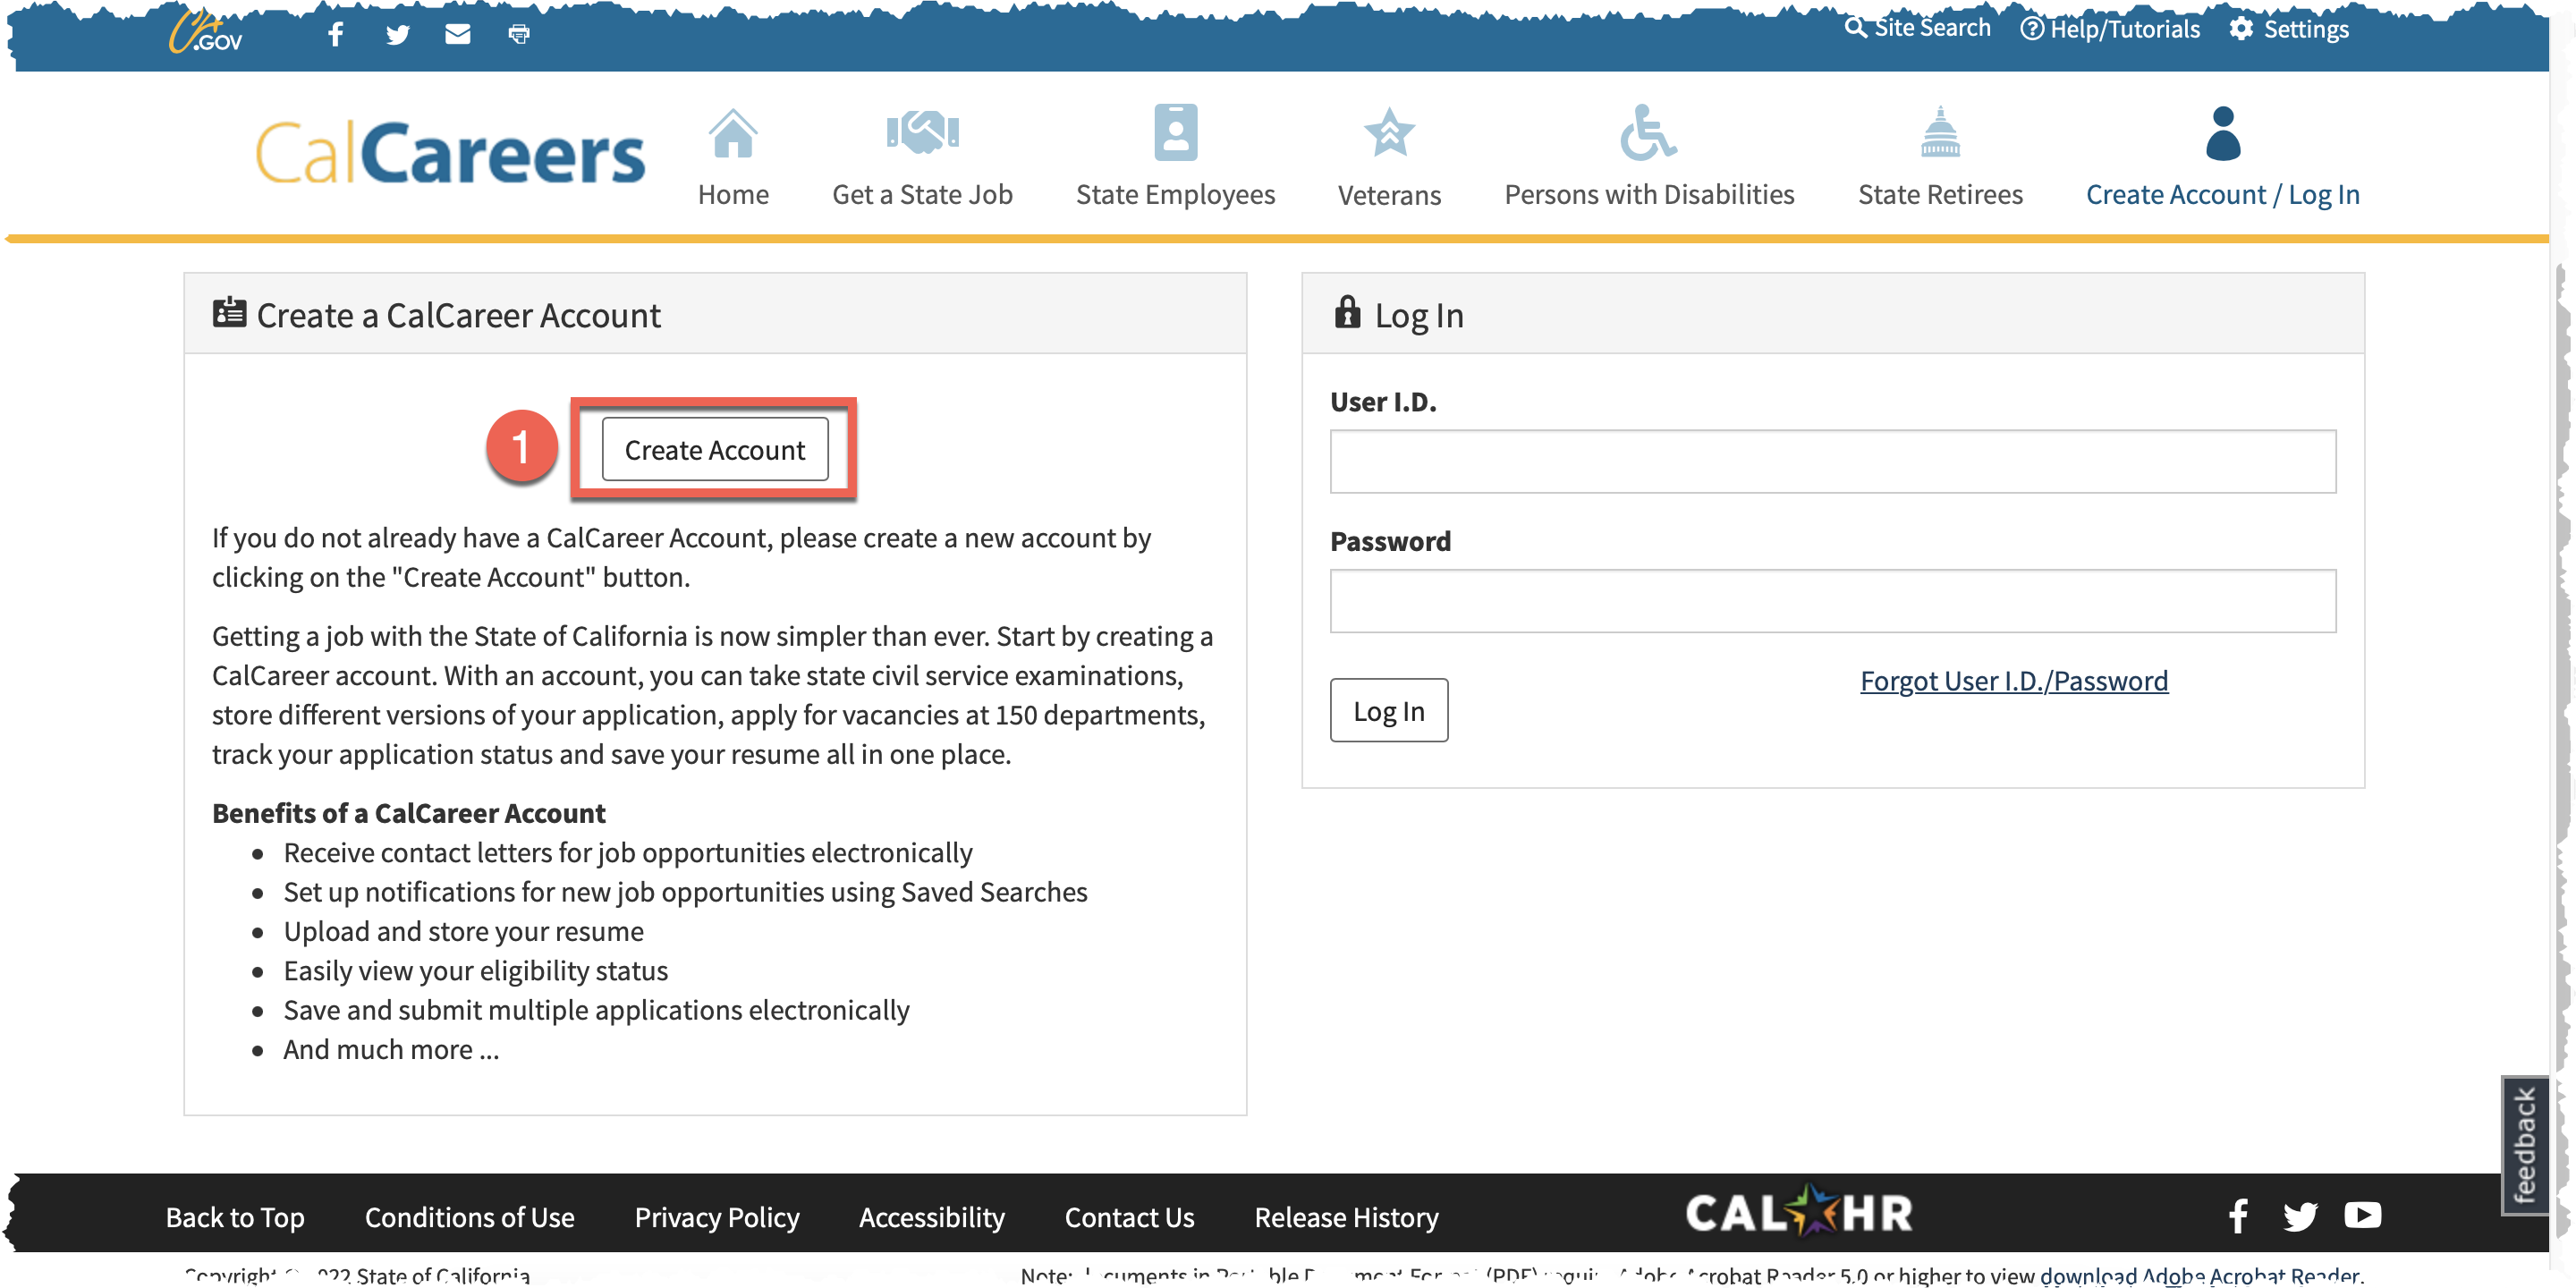Click the Log In button
This screenshot has width=2576, height=1288.
1388,711
